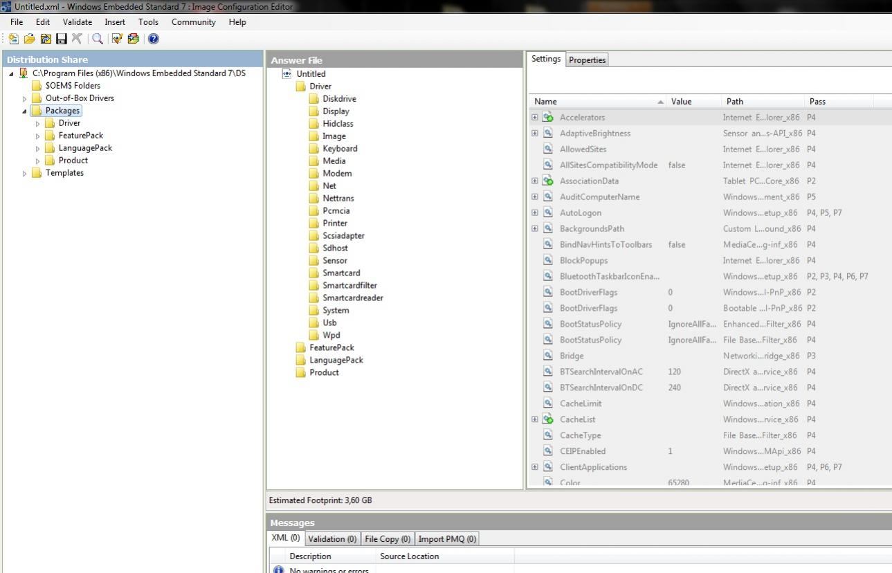Select the Smartcardreader folder

pyautogui.click(x=353, y=298)
